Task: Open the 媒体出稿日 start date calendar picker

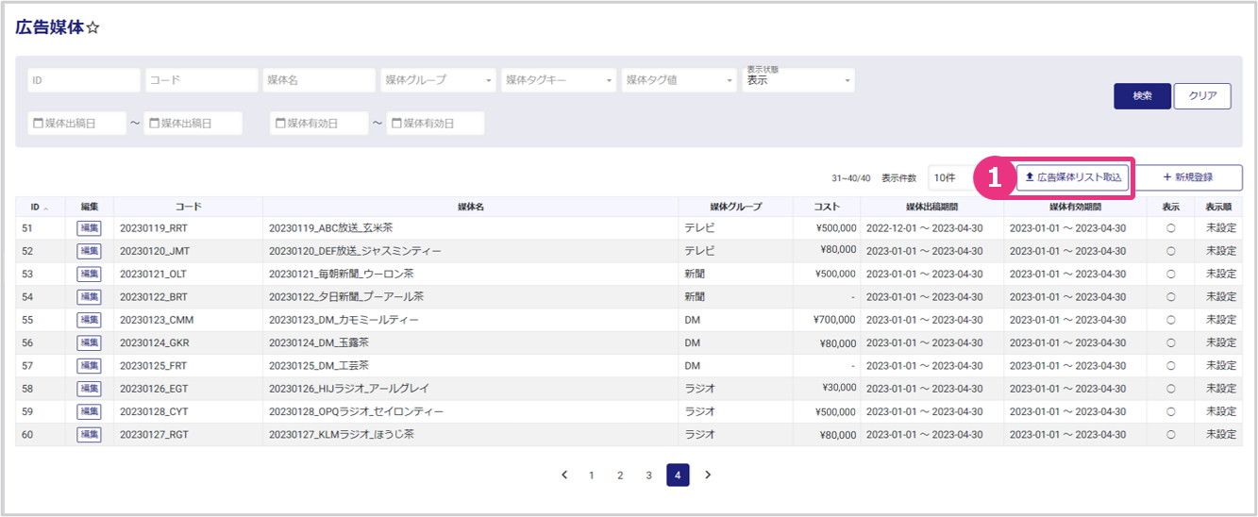Action: [x=38, y=124]
